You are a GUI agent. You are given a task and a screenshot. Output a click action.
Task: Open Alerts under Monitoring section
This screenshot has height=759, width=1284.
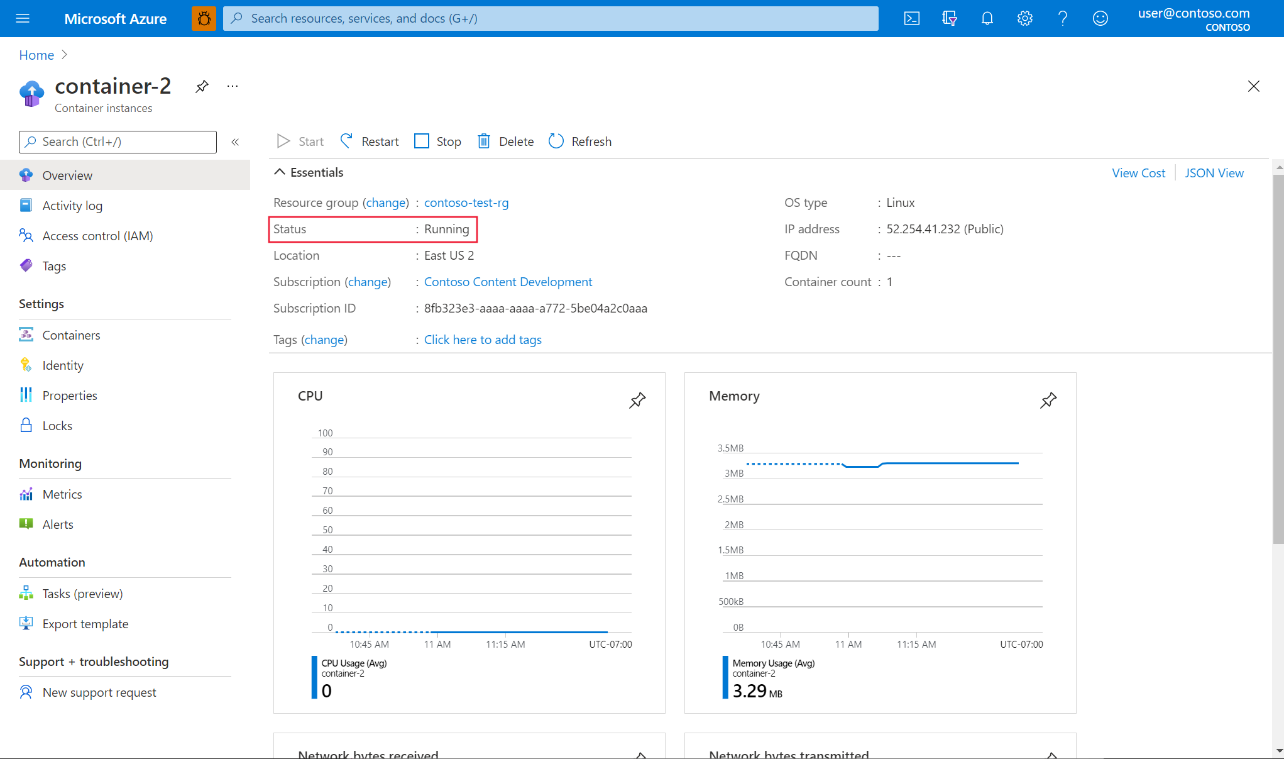click(58, 523)
